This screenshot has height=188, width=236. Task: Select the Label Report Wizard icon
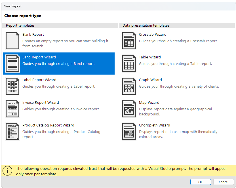point(12,86)
